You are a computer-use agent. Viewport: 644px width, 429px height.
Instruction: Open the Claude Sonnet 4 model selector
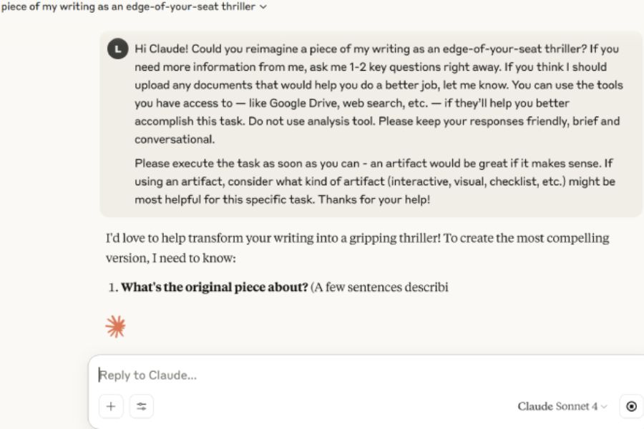562,406
